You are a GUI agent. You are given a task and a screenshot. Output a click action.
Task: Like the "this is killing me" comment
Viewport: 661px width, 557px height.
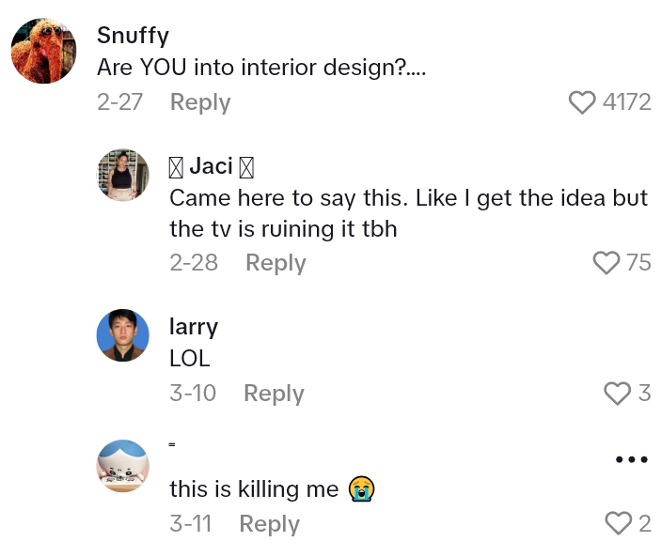click(618, 523)
